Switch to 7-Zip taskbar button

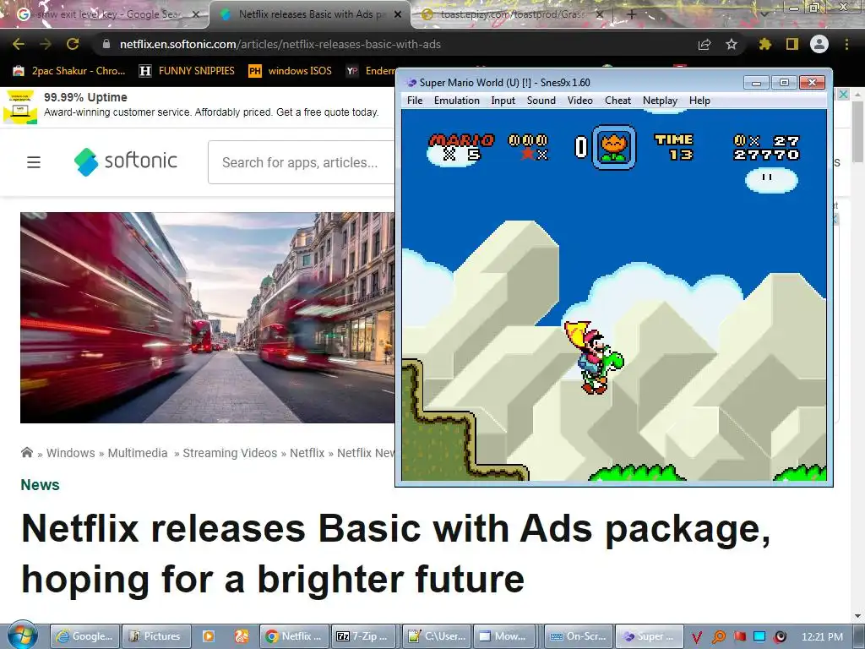click(x=365, y=636)
